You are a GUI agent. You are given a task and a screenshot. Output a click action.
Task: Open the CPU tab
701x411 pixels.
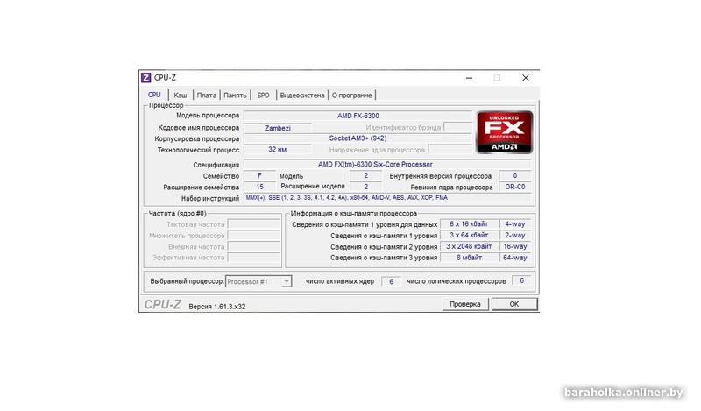(x=154, y=95)
